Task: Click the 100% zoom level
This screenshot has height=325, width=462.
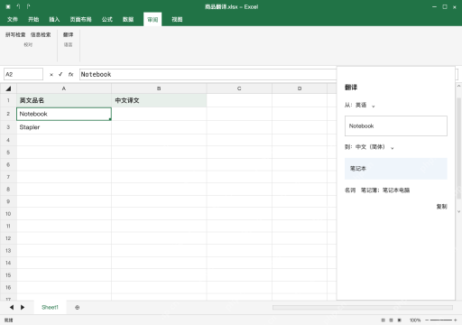Action: point(415,320)
